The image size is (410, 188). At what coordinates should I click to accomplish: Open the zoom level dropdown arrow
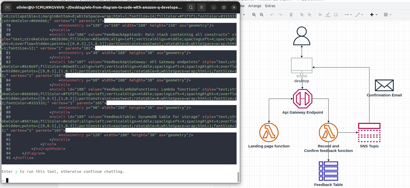(244, 15)
